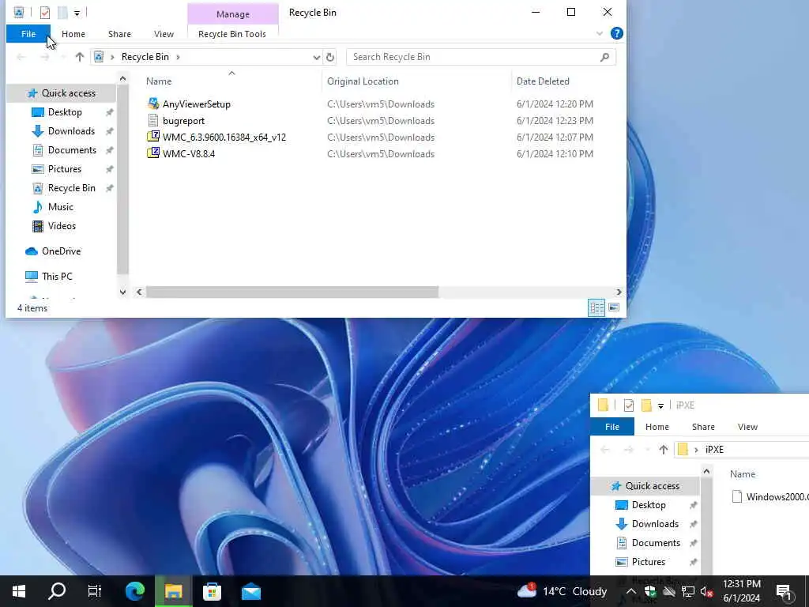Open the Home tab in iPXE window
Viewport: 809px width, 607px height.
[x=657, y=427]
